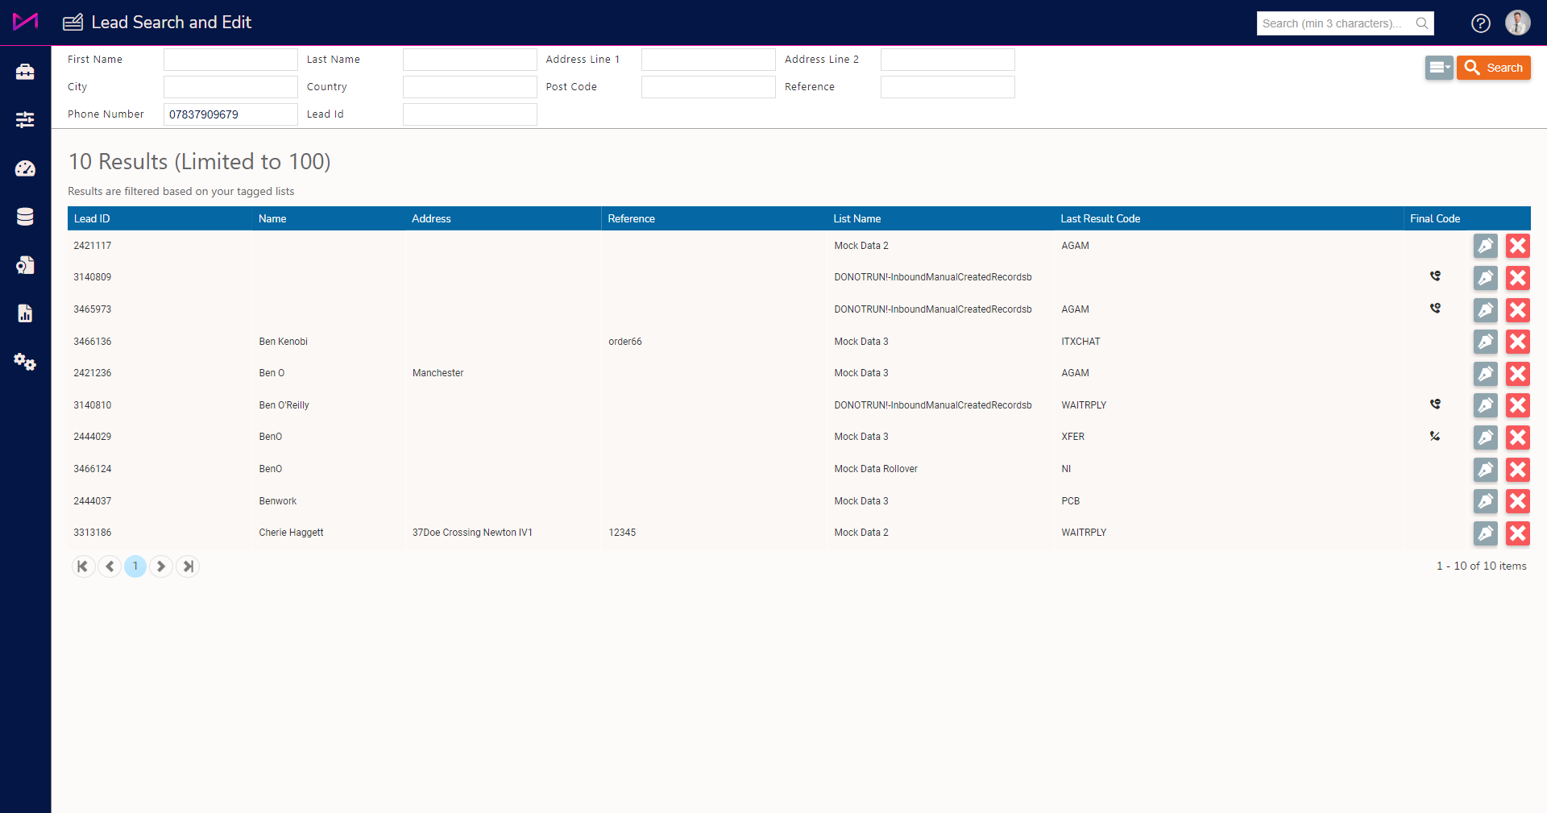The height and width of the screenshot is (813, 1547).
Task: Delete Cherie Haggett lead
Action: tap(1518, 533)
